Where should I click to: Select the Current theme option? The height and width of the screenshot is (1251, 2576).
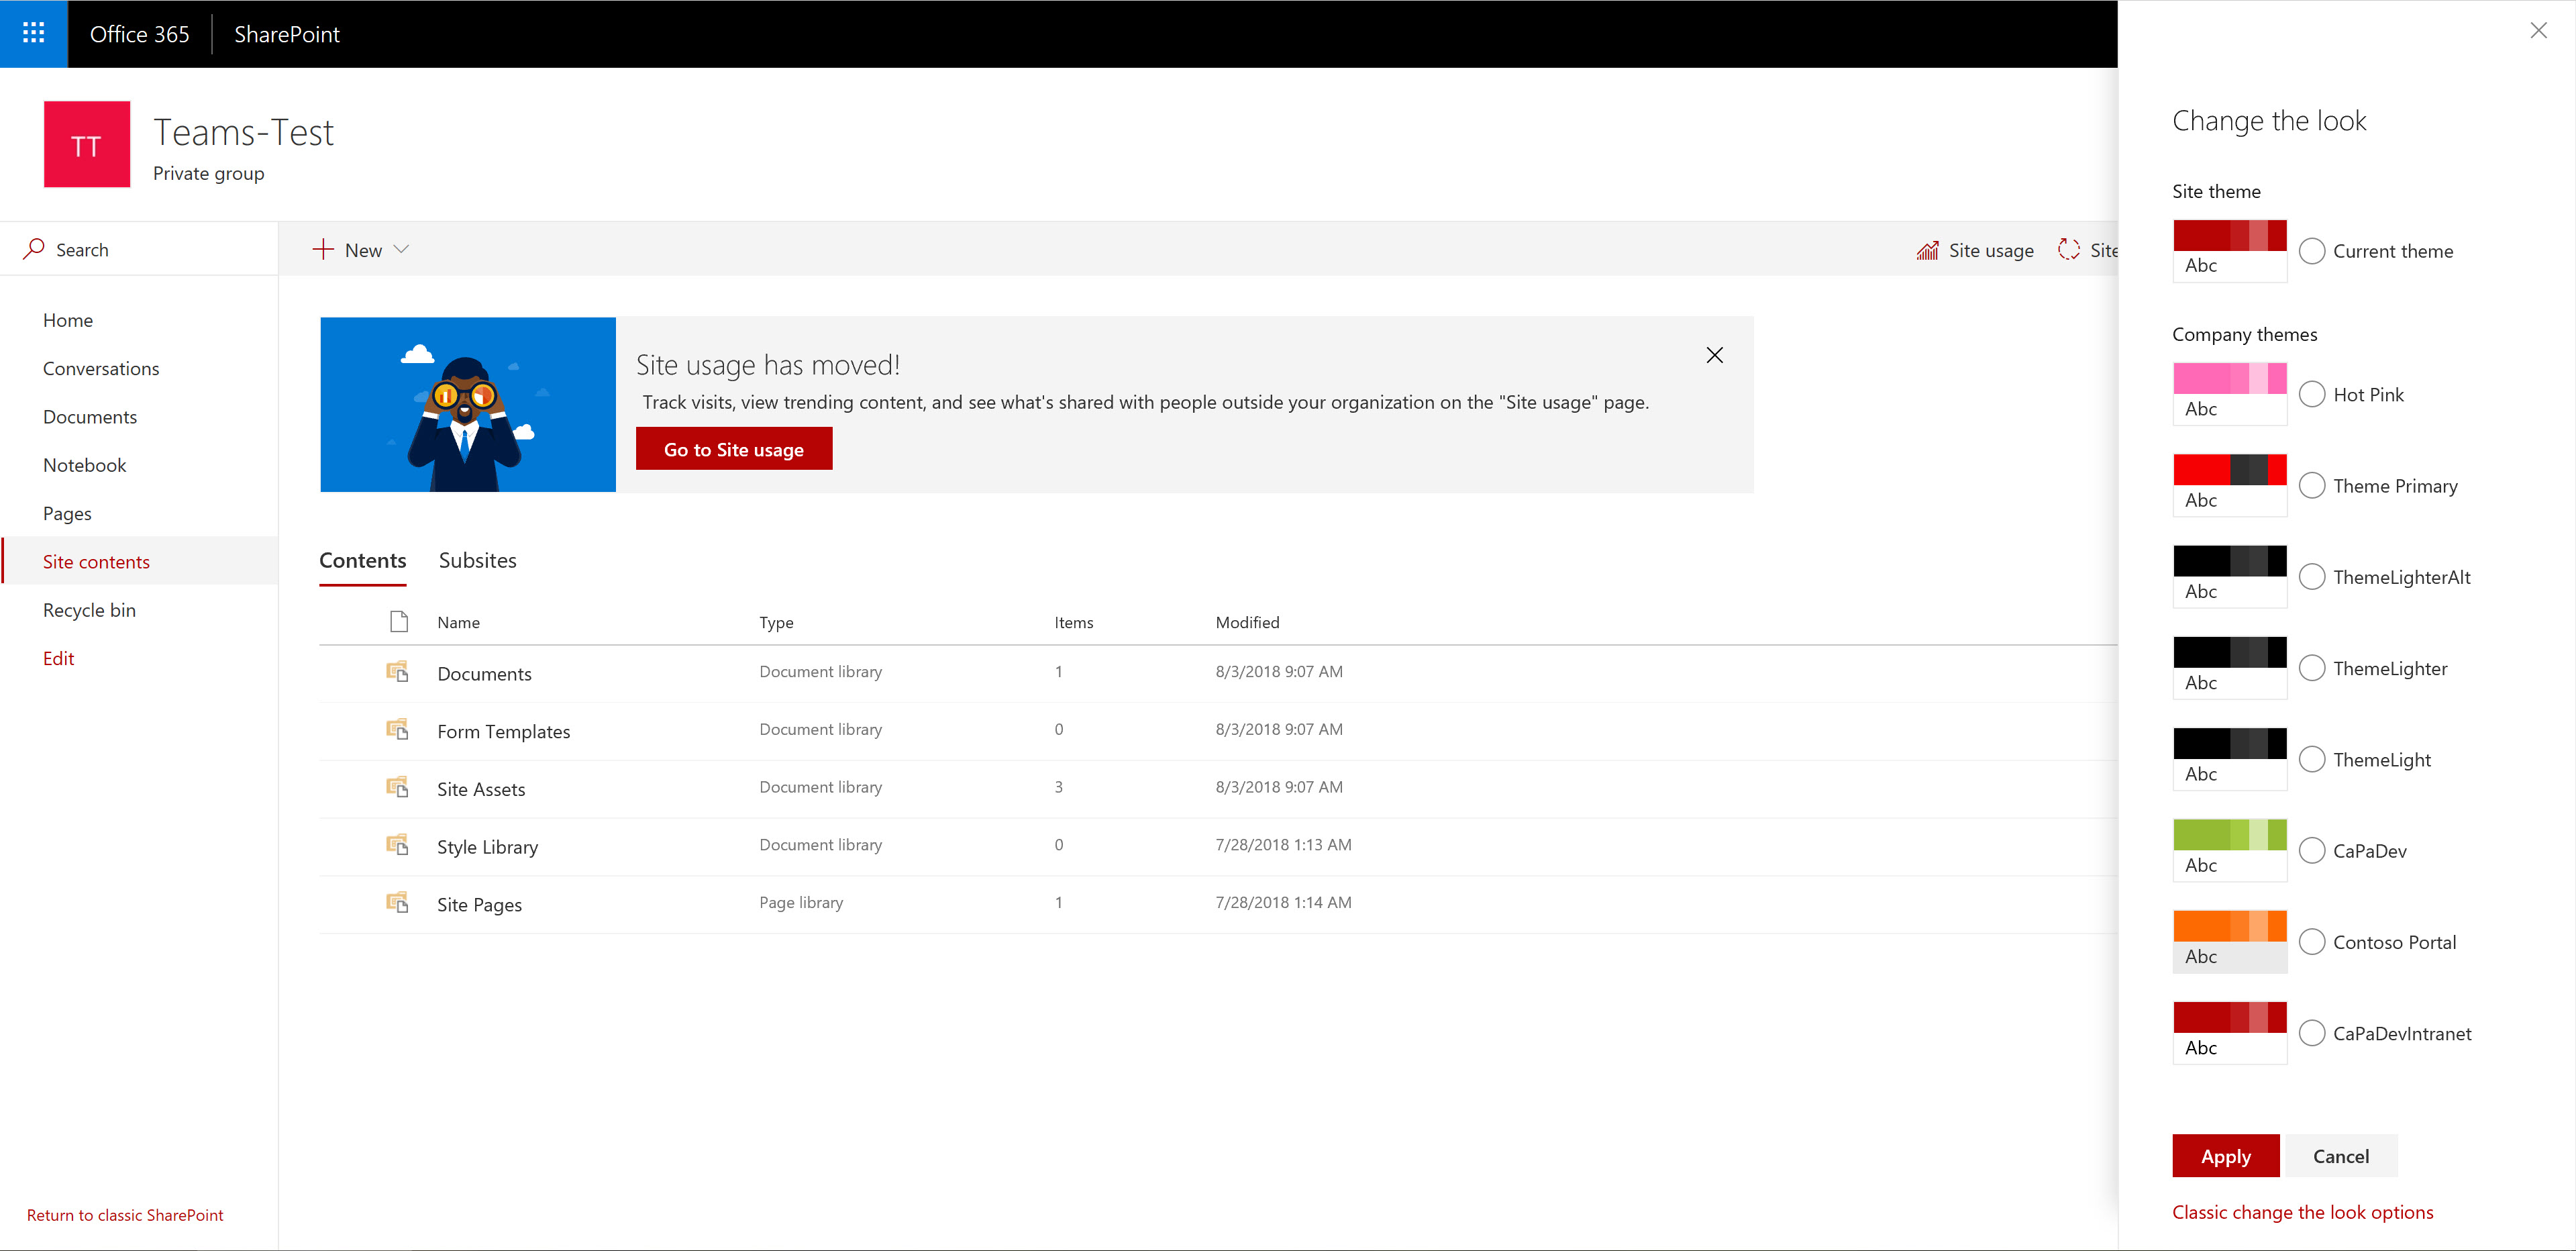click(x=2312, y=251)
